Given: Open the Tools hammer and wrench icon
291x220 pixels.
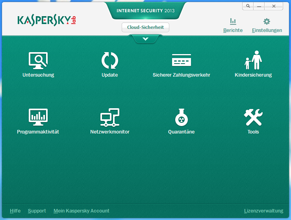Looking at the screenshot, I should [x=253, y=117].
